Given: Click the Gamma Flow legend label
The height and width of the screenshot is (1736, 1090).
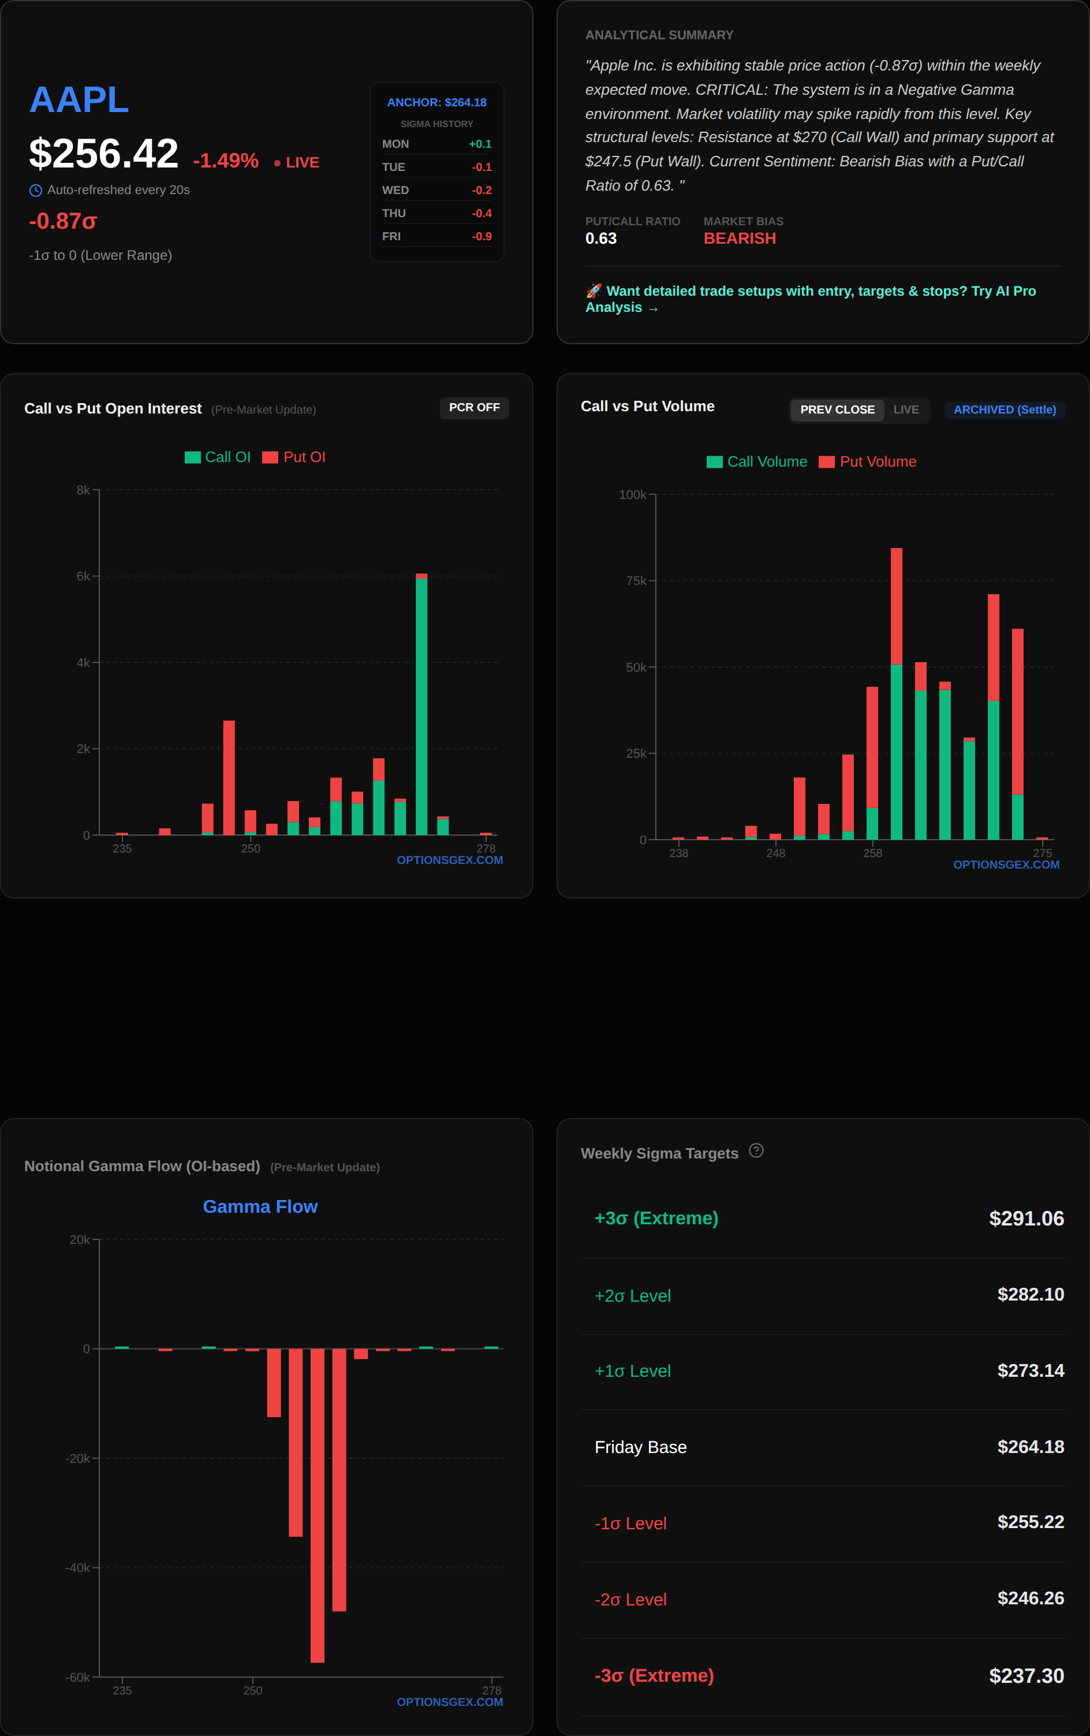Looking at the screenshot, I should click(260, 1206).
